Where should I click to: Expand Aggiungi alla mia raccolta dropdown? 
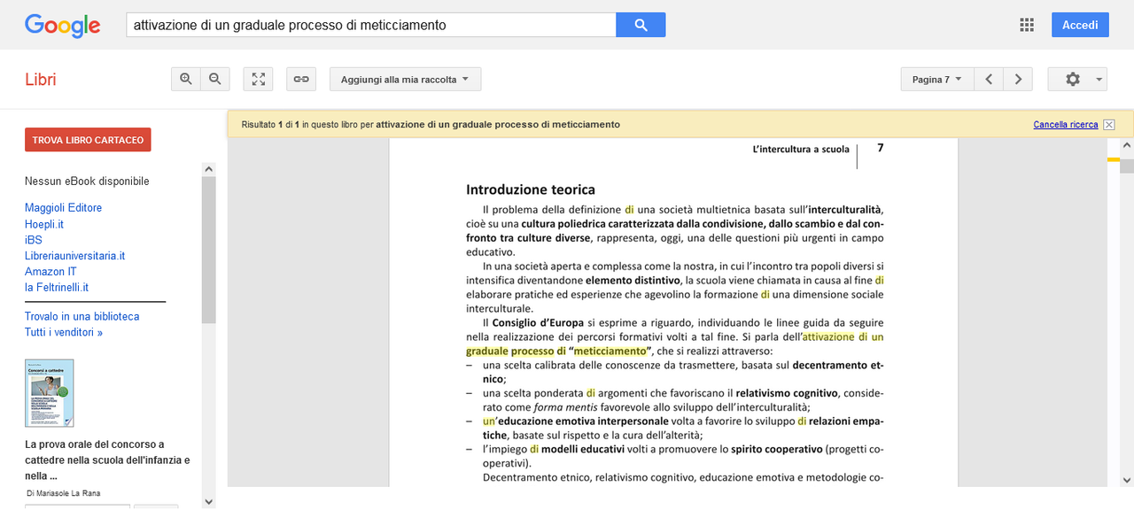[x=406, y=79]
